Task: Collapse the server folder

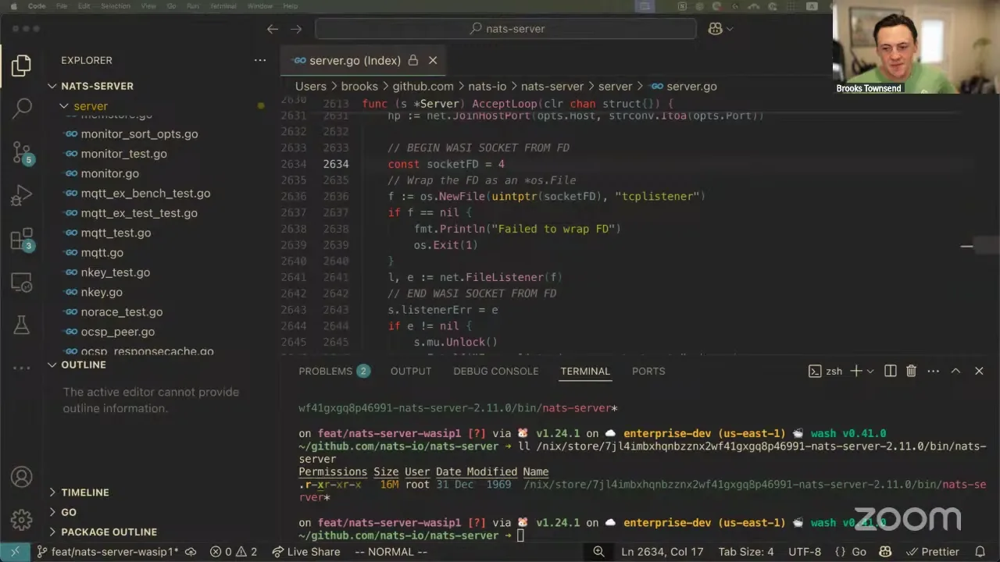Action: pyautogui.click(x=91, y=106)
